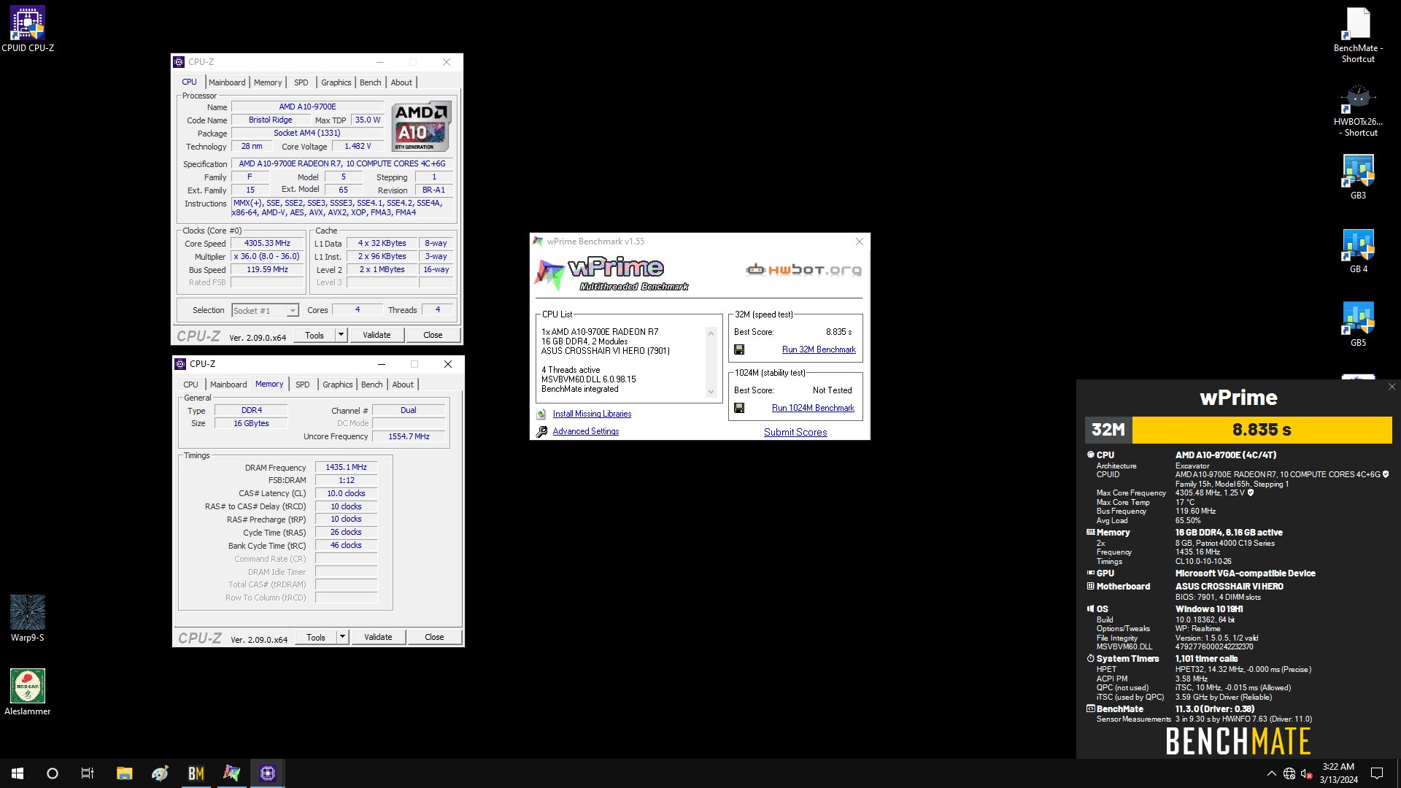The height and width of the screenshot is (788, 1401).
Task: Open Task View on the taskbar
Action: [88, 773]
